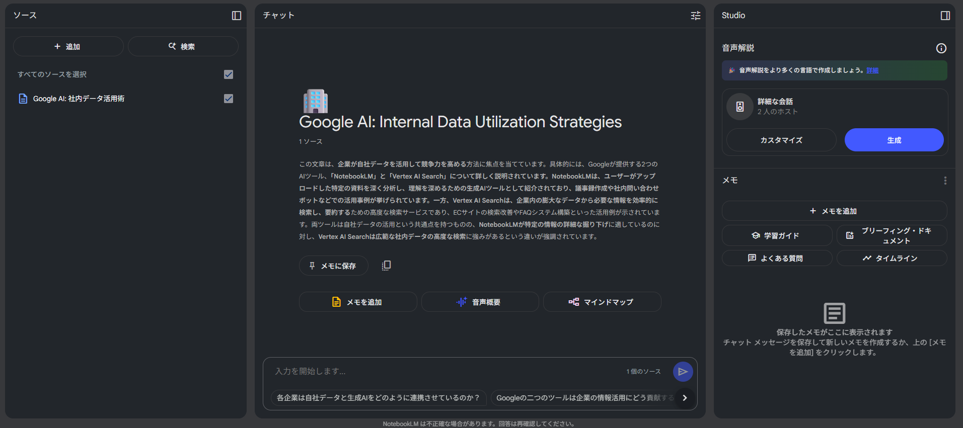Click the 2 人のホスト subtitle
Screen dimensions: 963x428
[x=778, y=112]
